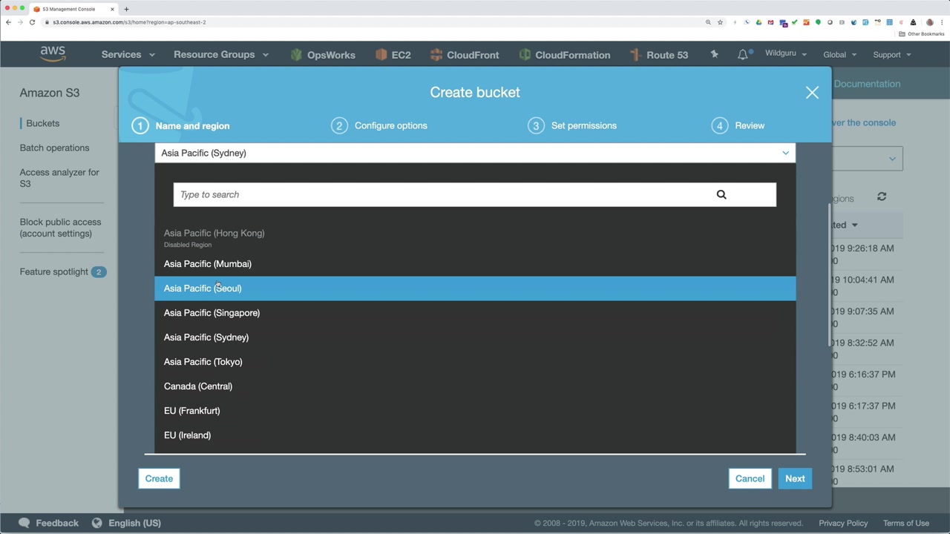Open the Gmail extension icon

pos(770,22)
